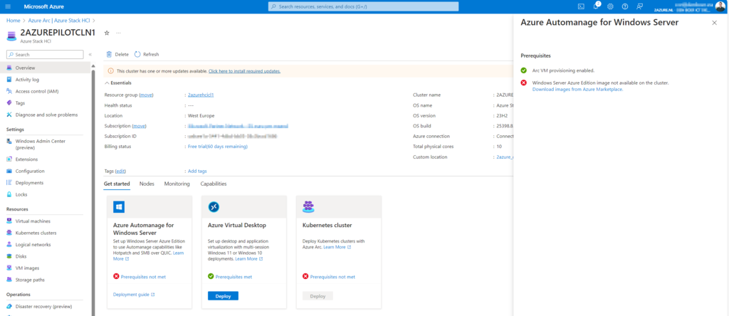Open the 2azurehcicl1 resource group link
The image size is (729, 316).
201,95
